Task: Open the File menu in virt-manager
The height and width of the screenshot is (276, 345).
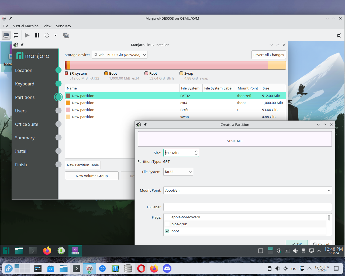Action: tap(5, 26)
